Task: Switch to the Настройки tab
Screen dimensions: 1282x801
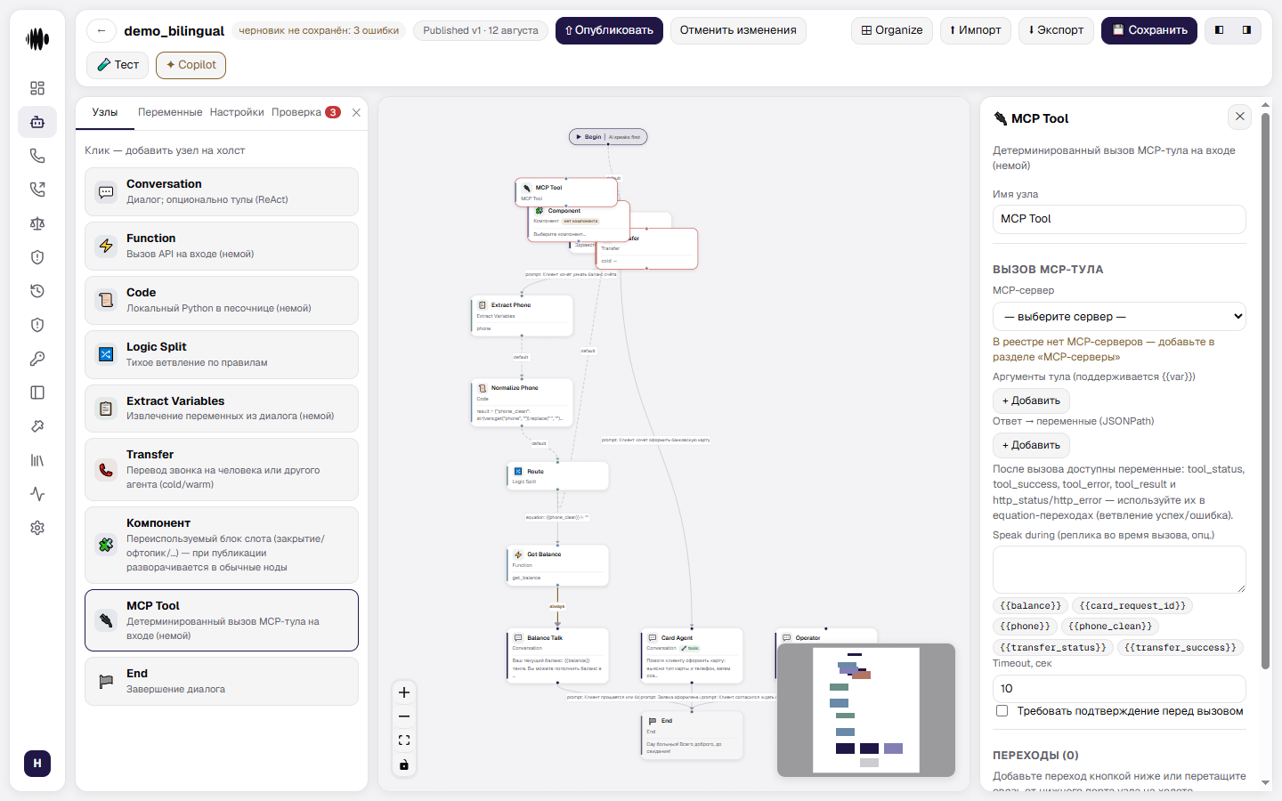Action: [x=237, y=112]
